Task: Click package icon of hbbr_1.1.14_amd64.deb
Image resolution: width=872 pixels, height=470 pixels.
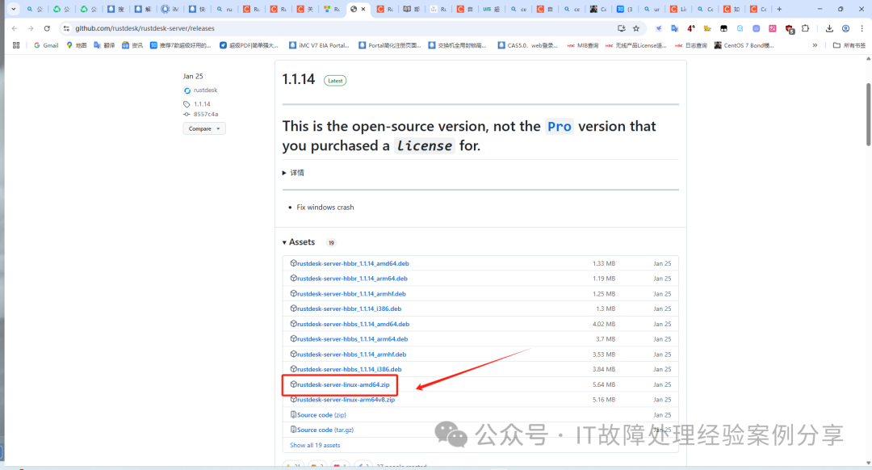Action: pyautogui.click(x=293, y=263)
